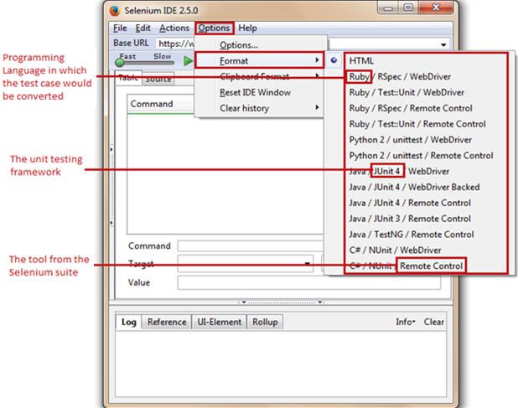This screenshot has width=518, height=408.
Task: Select Python 2 / unittest / Remote Control format
Action: point(421,156)
